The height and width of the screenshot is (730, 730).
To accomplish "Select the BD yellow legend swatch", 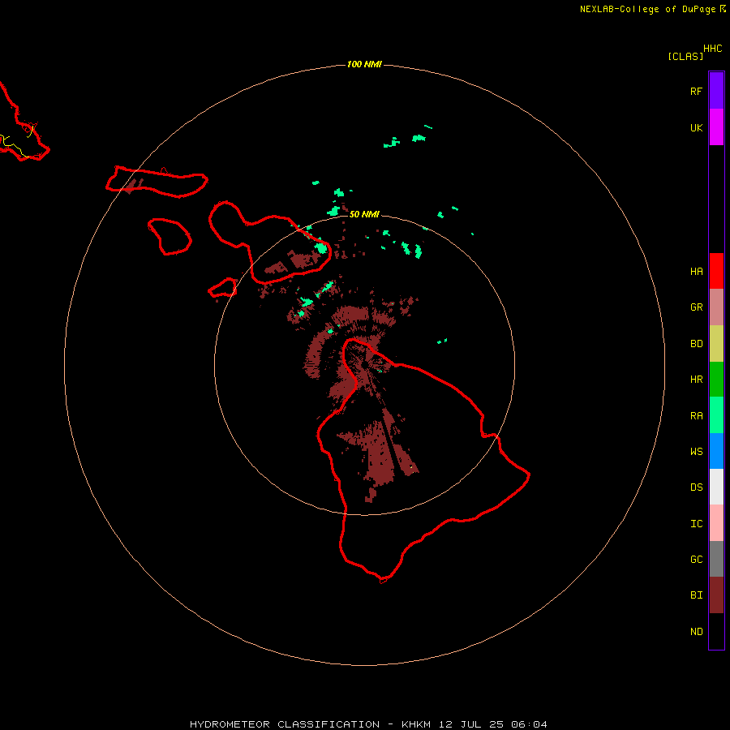I will (x=716, y=344).
